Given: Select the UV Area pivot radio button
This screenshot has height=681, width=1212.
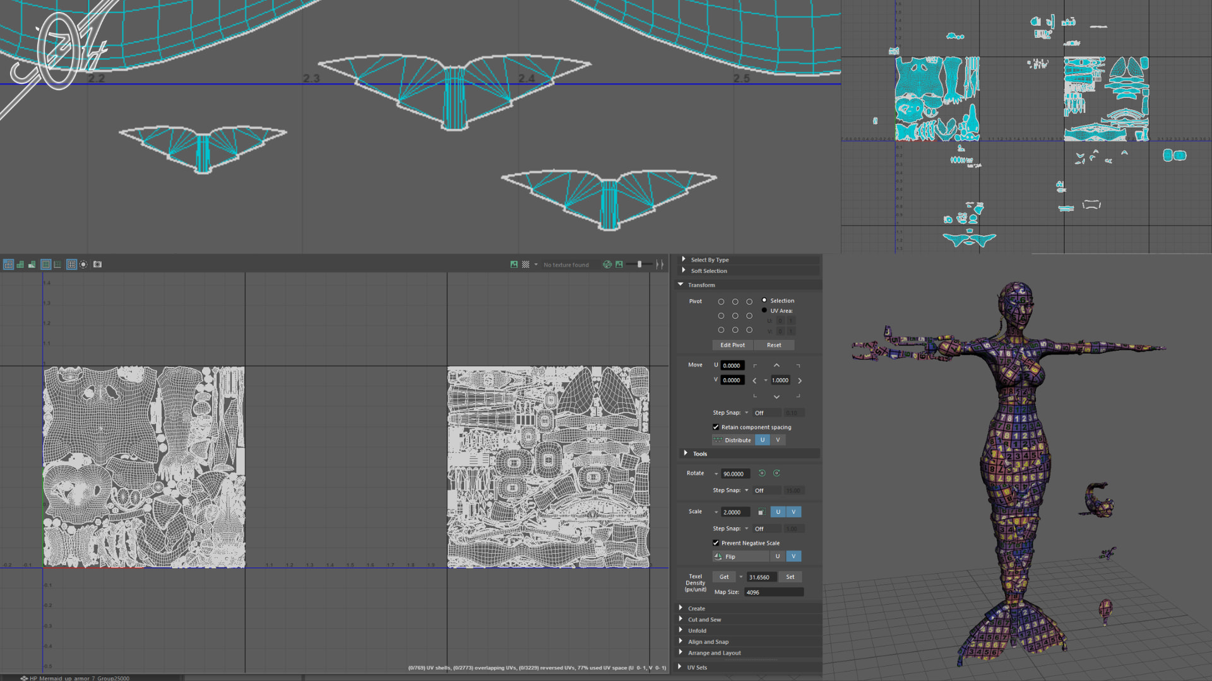Looking at the screenshot, I should click(764, 310).
